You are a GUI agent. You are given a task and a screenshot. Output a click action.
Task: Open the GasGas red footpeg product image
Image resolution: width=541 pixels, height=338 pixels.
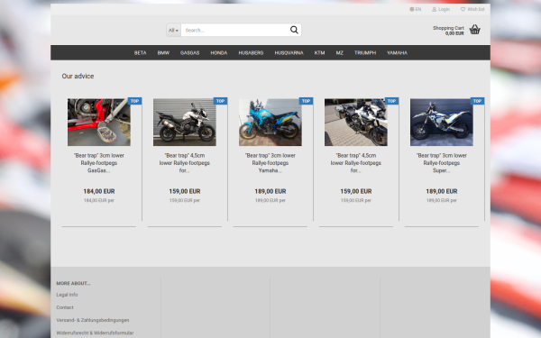click(99, 122)
